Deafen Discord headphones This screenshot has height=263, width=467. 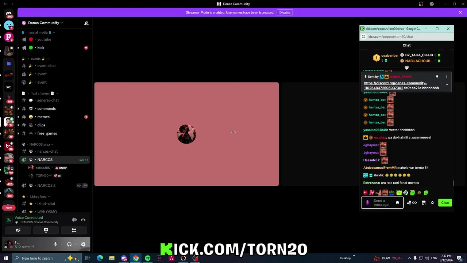click(x=69, y=244)
